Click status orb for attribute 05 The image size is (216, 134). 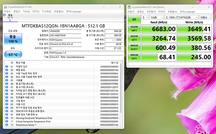tap(7, 80)
